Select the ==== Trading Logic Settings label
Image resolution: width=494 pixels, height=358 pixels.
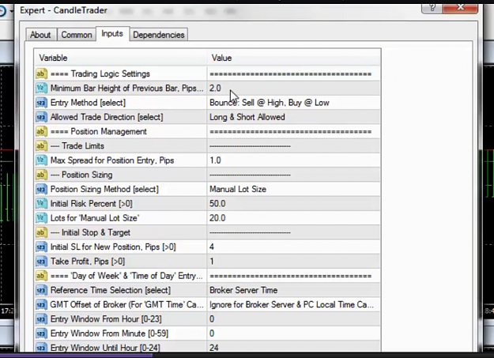point(100,73)
